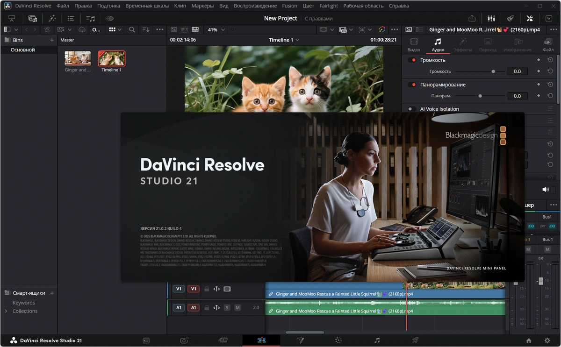This screenshot has width=561, height=347.
Task: Click the Bus1 label in mixer
Action: [547, 217]
